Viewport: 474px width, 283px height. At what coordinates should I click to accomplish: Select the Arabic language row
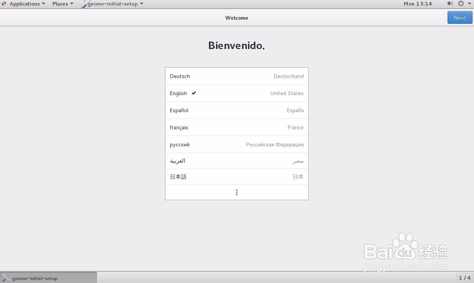tap(237, 161)
